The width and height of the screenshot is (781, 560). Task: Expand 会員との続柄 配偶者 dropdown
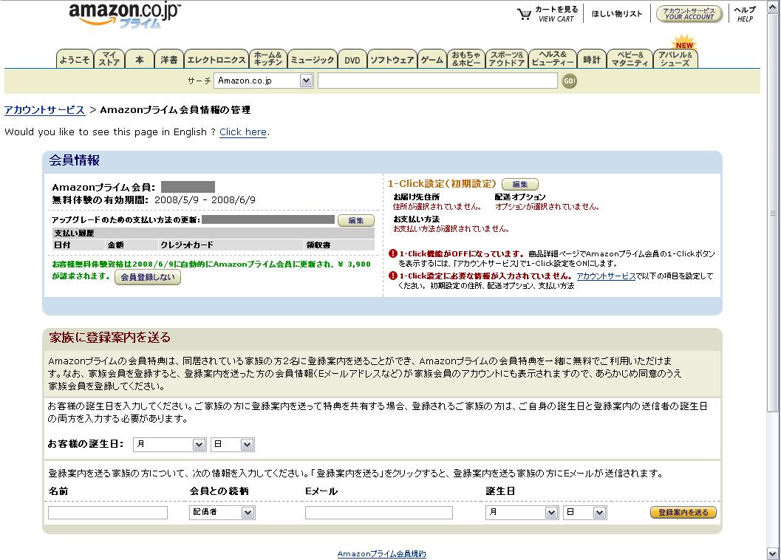click(222, 512)
